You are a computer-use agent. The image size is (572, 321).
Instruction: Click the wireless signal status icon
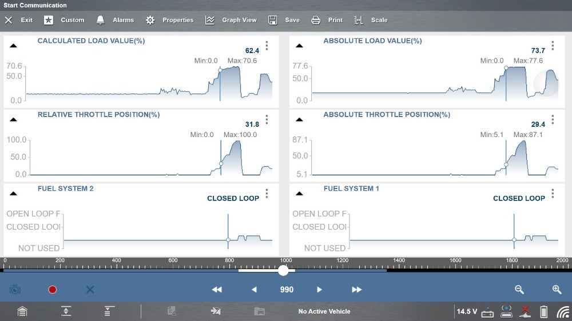point(563,311)
